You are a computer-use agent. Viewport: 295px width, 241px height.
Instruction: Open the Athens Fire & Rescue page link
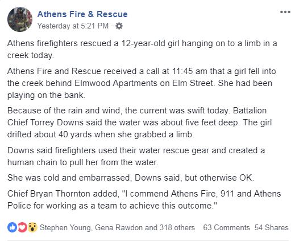[82, 14]
